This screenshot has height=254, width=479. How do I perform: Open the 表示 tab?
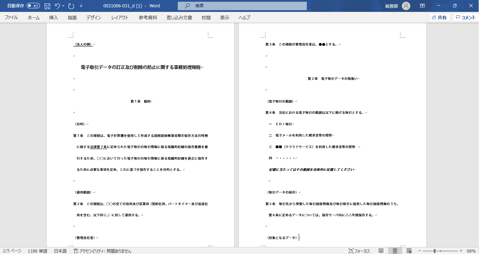tap(225, 17)
